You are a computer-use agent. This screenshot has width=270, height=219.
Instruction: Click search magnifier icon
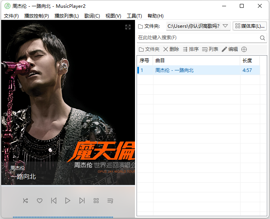(263, 38)
